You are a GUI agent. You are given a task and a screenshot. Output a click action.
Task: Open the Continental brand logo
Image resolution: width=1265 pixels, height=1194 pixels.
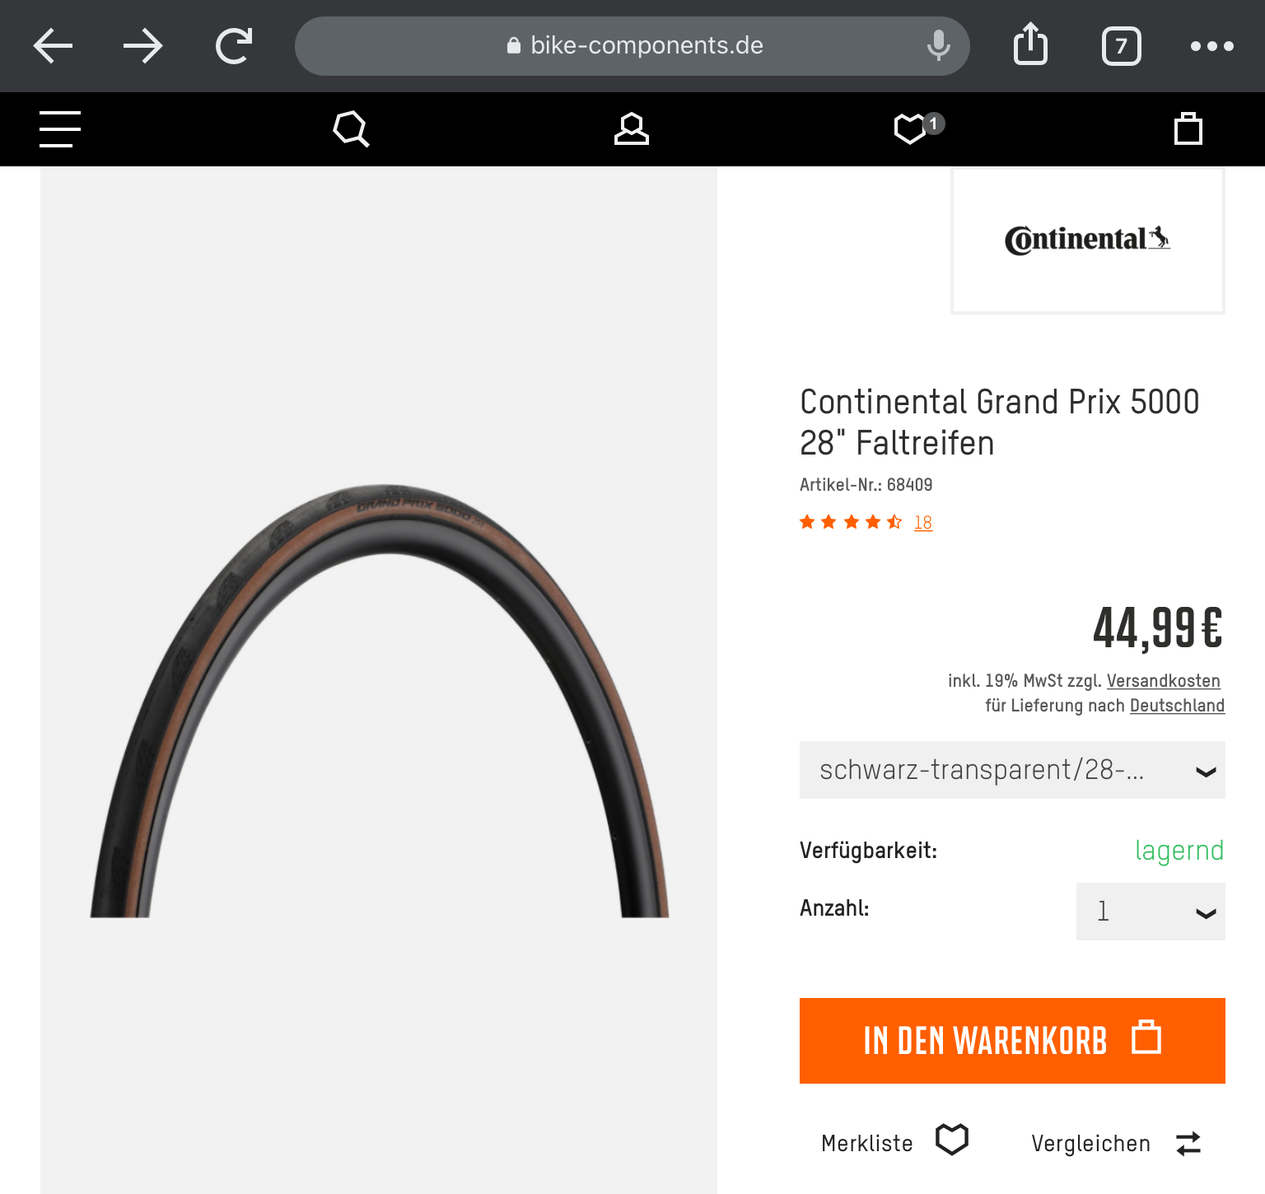(1087, 240)
